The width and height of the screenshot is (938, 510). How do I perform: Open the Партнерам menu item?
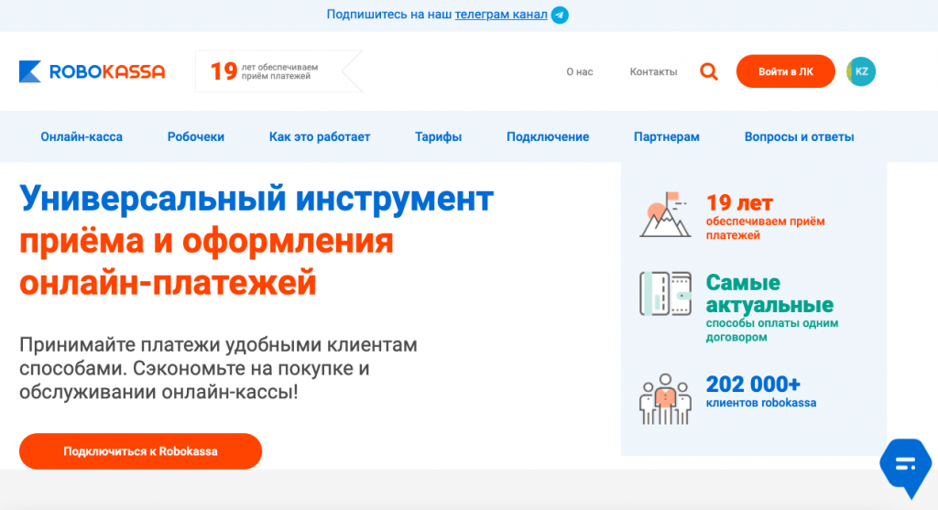667,137
